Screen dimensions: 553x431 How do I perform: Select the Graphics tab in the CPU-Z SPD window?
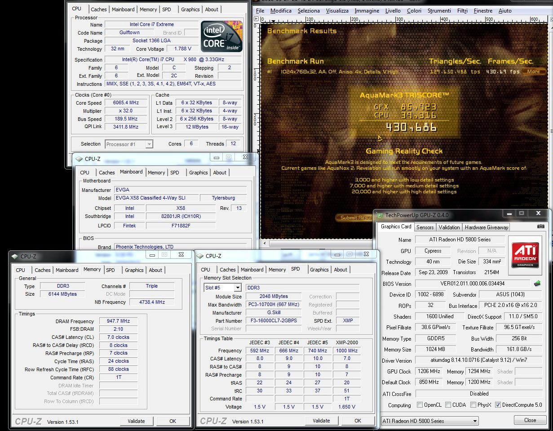click(x=319, y=270)
